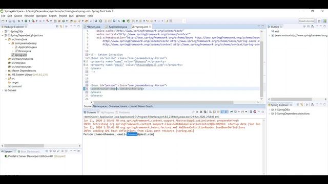Open the Refactor menu

[x=29, y=16]
